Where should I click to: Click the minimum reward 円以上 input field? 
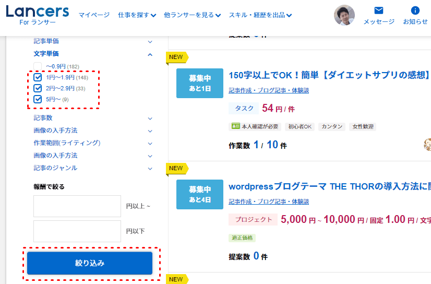[x=77, y=206]
